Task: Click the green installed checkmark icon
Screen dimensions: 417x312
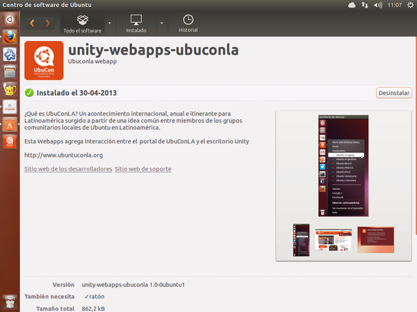Action: pyautogui.click(x=29, y=93)
